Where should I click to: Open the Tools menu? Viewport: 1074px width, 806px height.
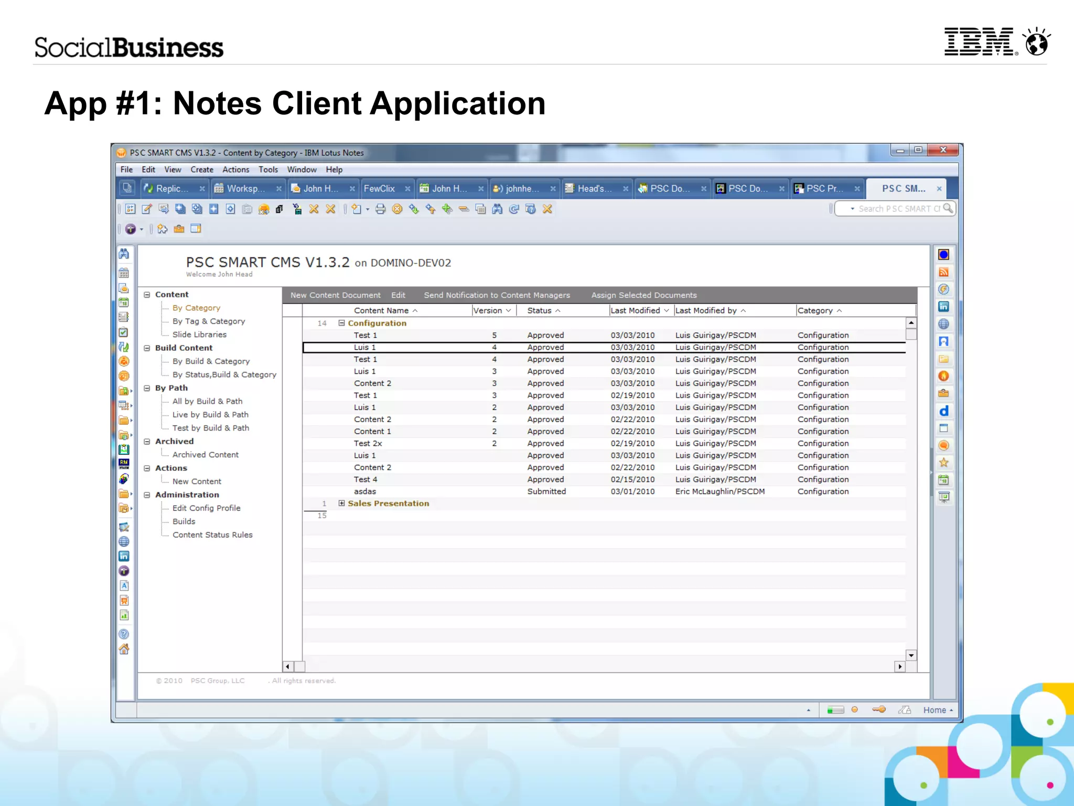click(268, 169)
